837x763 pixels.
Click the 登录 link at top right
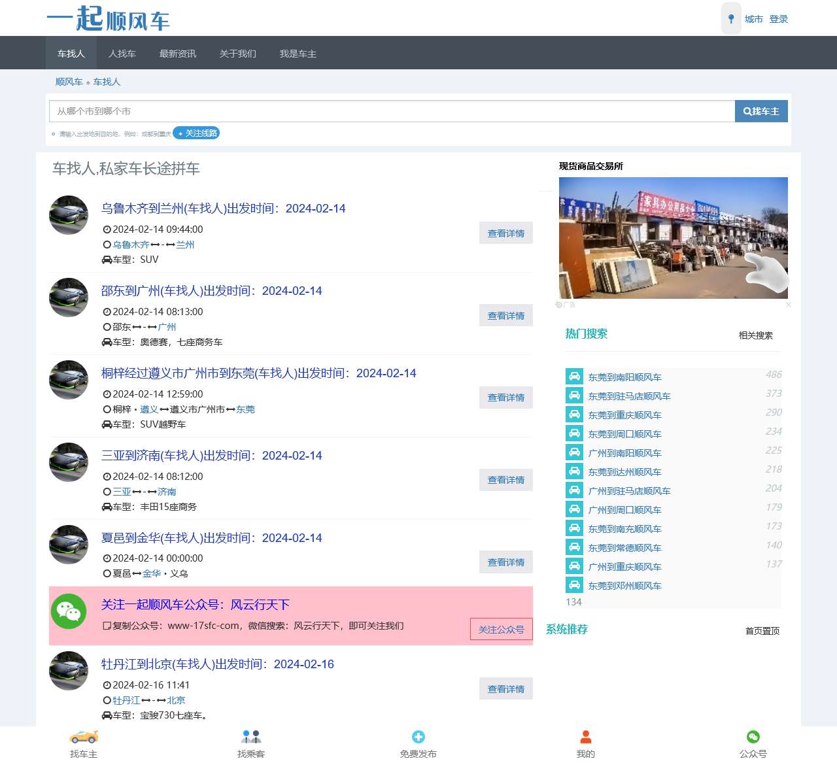point(779,19)
